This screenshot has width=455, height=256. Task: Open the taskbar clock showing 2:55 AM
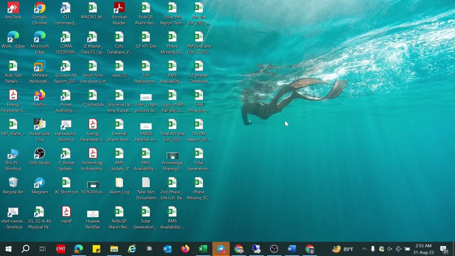point(423,249)
